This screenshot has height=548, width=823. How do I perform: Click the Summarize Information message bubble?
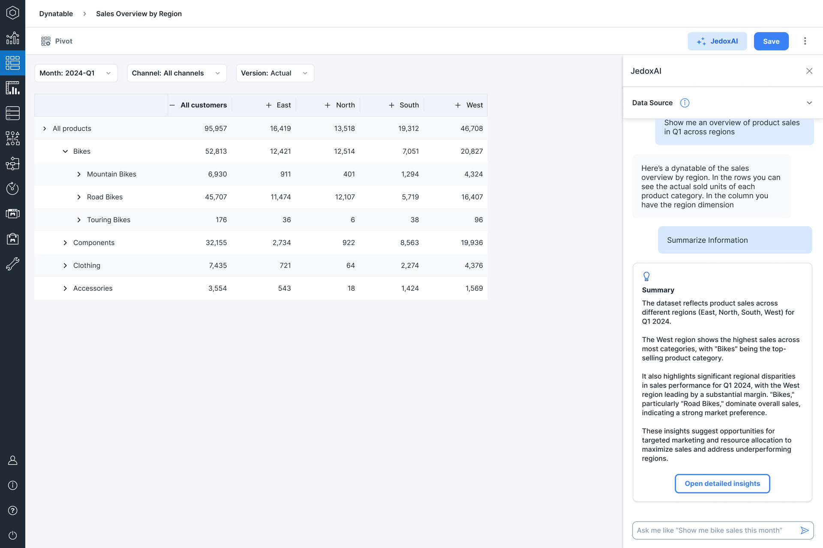coord(735,240)
